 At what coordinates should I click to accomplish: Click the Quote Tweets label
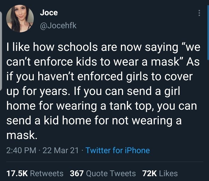111,174
